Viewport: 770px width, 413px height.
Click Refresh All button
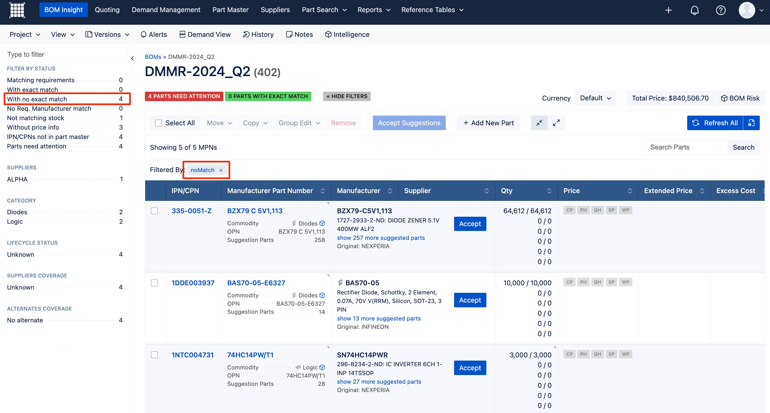pos(715,123)
